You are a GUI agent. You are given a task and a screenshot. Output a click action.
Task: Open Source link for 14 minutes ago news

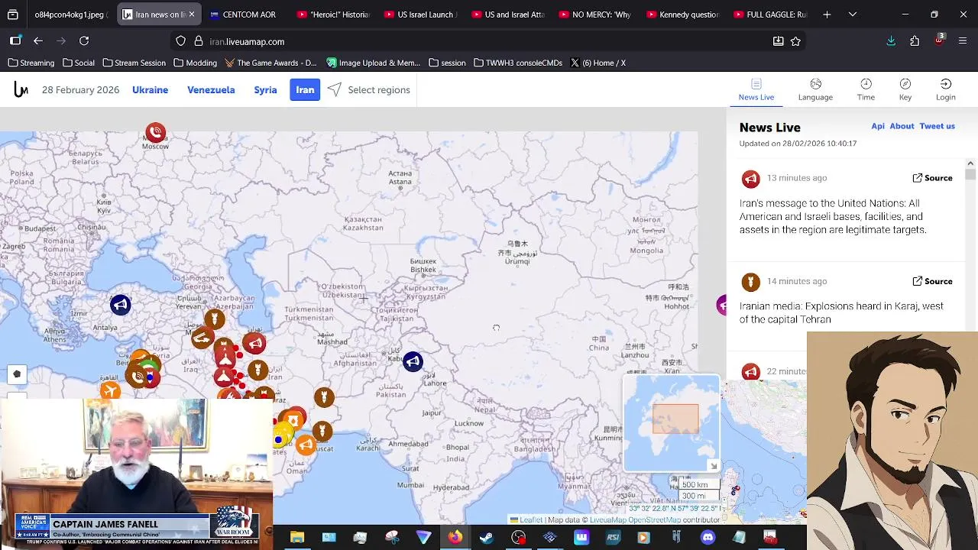click(x=932, y=281)
